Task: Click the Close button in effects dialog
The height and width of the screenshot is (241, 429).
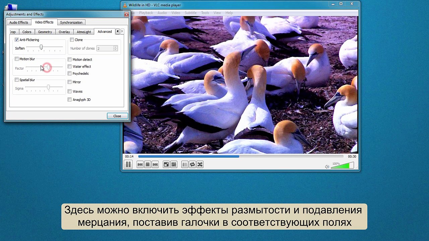Action: coord(117,116)
